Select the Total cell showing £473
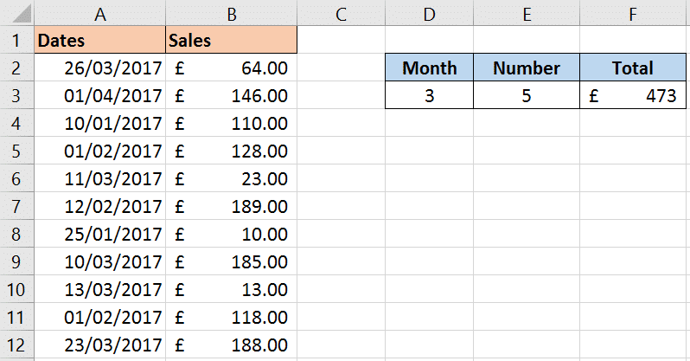This screenshot has width=690, height=361. point(633,95)
